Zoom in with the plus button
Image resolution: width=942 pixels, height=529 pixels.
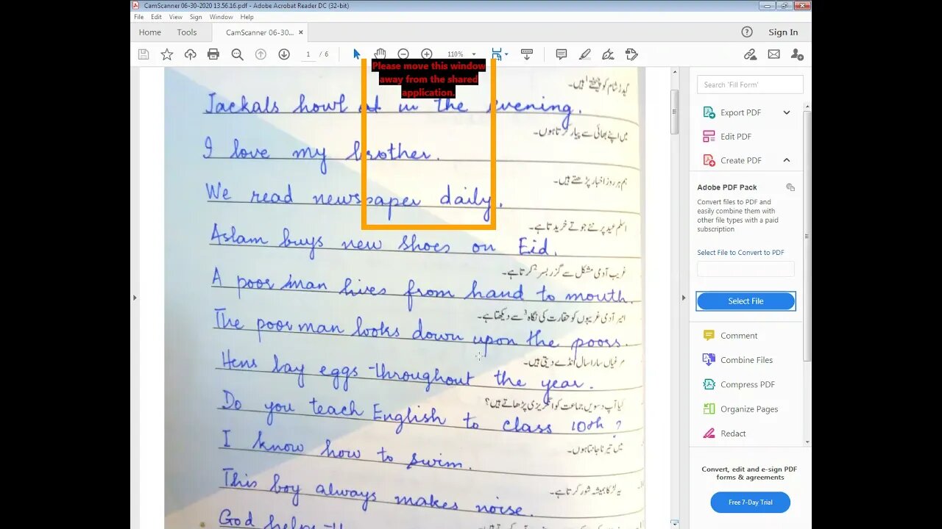pyautogui.click(x=427, y=54)
